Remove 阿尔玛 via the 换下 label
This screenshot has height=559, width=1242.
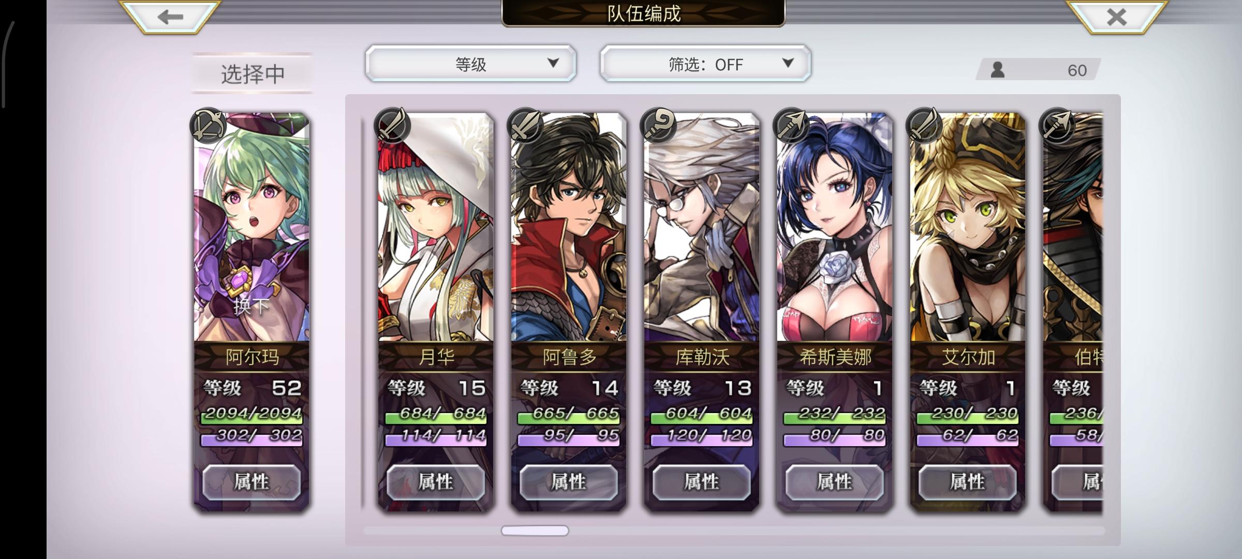tap(252, 306)
